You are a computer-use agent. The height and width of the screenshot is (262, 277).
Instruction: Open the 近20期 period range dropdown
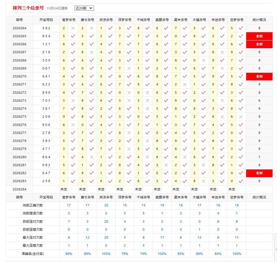pyautogui.click(x=84, y=8)
